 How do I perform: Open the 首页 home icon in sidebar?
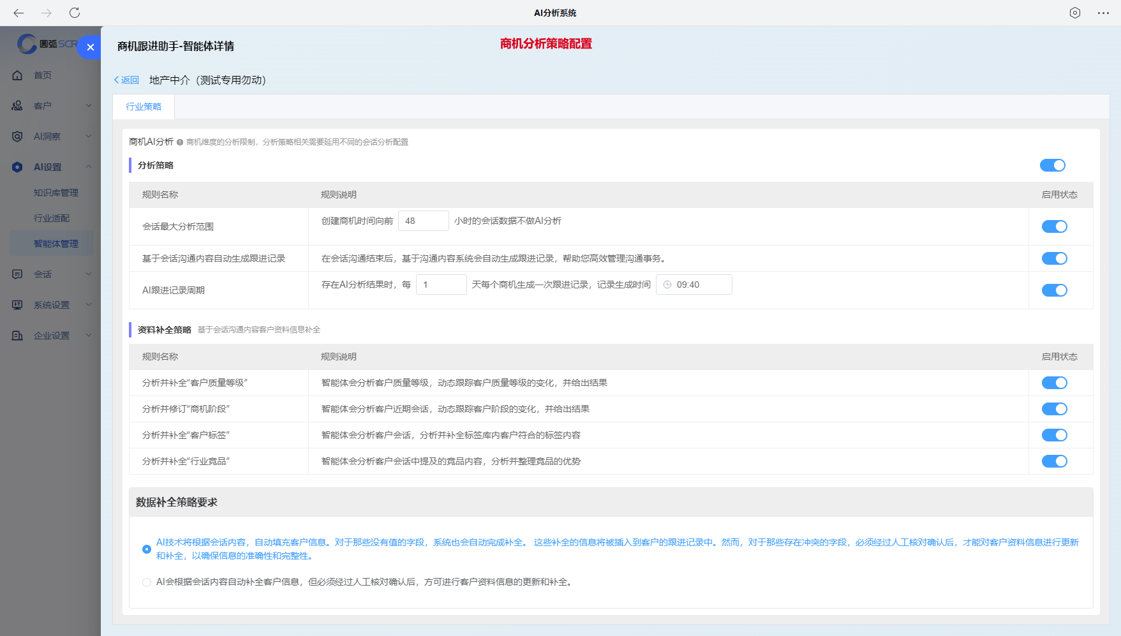[17, 75]
